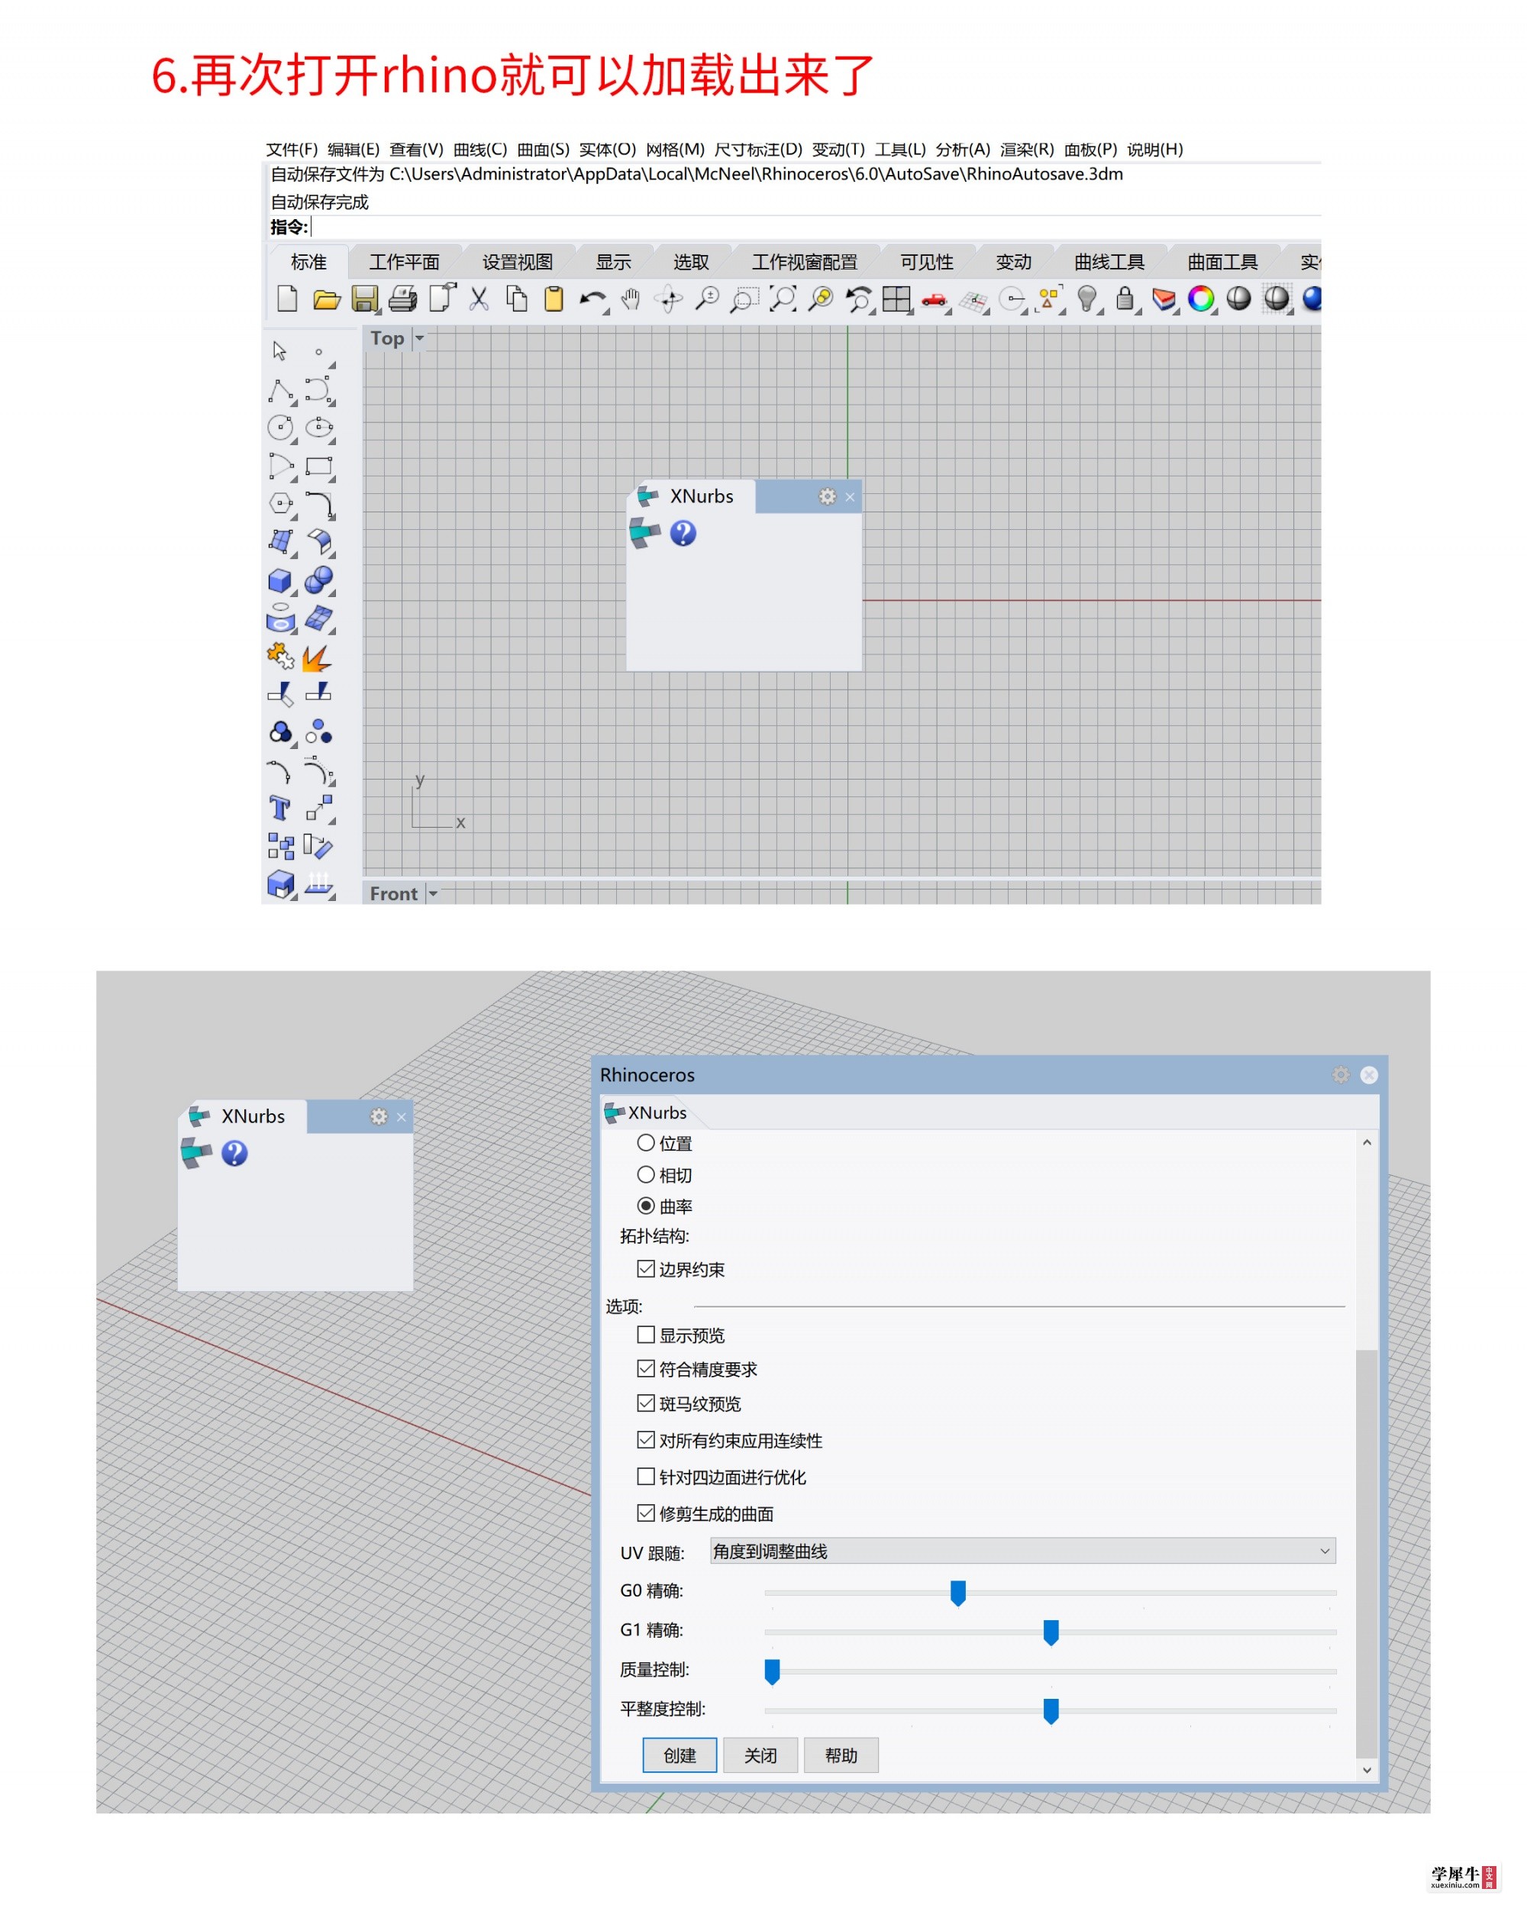Select the Cut scissors icon

coord(479,299)
